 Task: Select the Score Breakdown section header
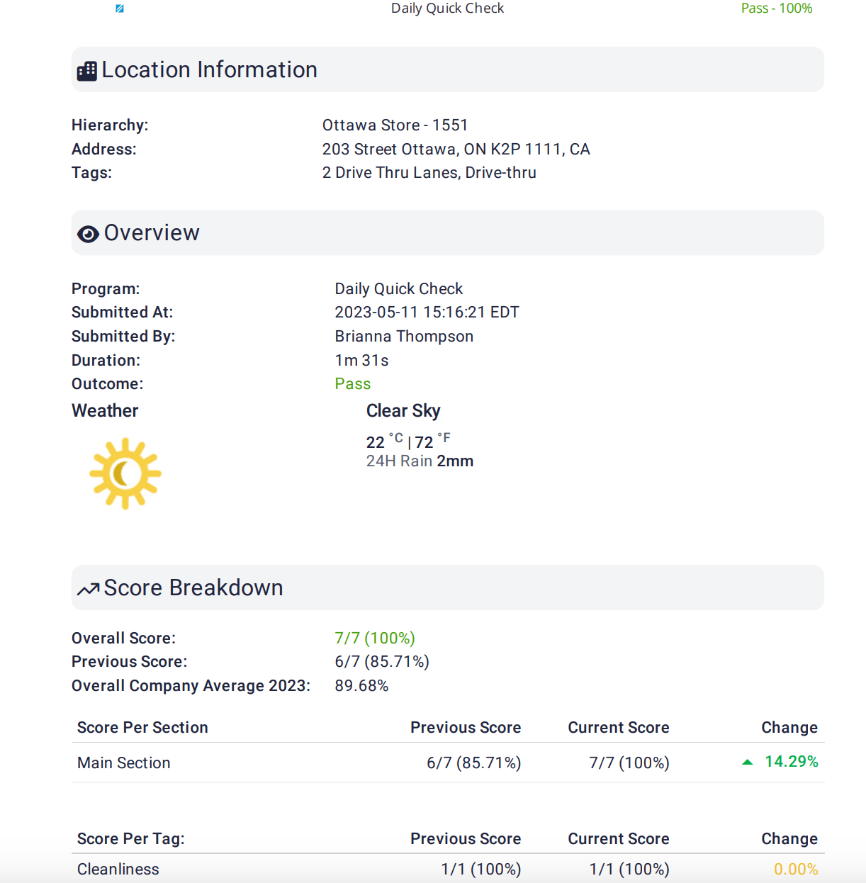click(447, 587)
